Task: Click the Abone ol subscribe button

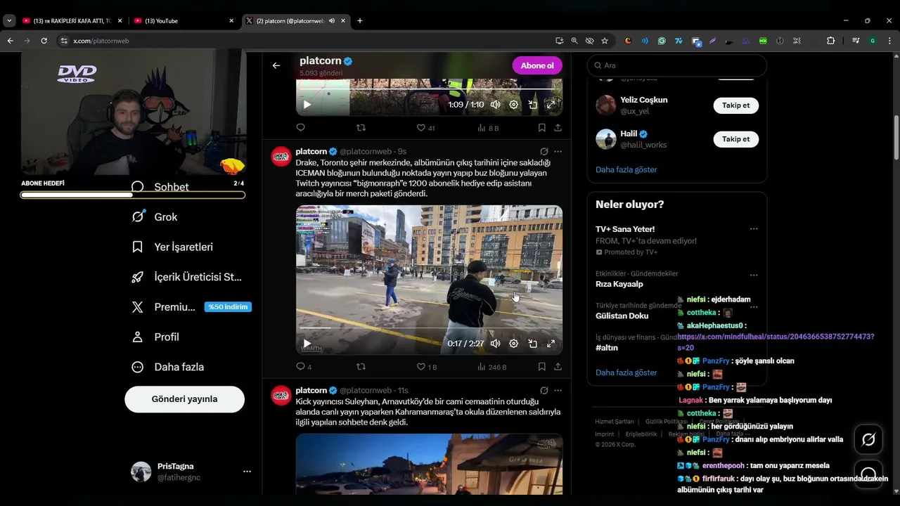Action: (x=537, y=65)
